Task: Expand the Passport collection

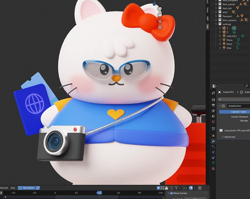Action: [216, 16]
